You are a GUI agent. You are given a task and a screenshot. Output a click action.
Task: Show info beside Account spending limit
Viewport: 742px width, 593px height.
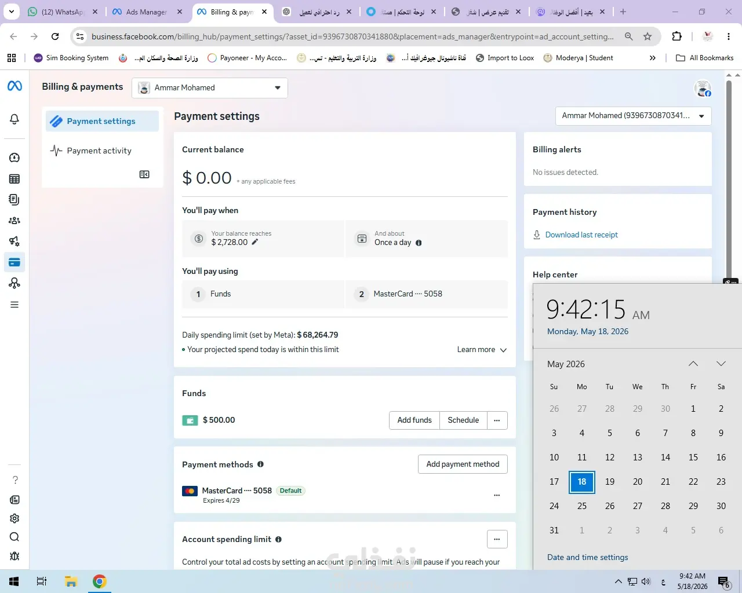click(278, 539)
